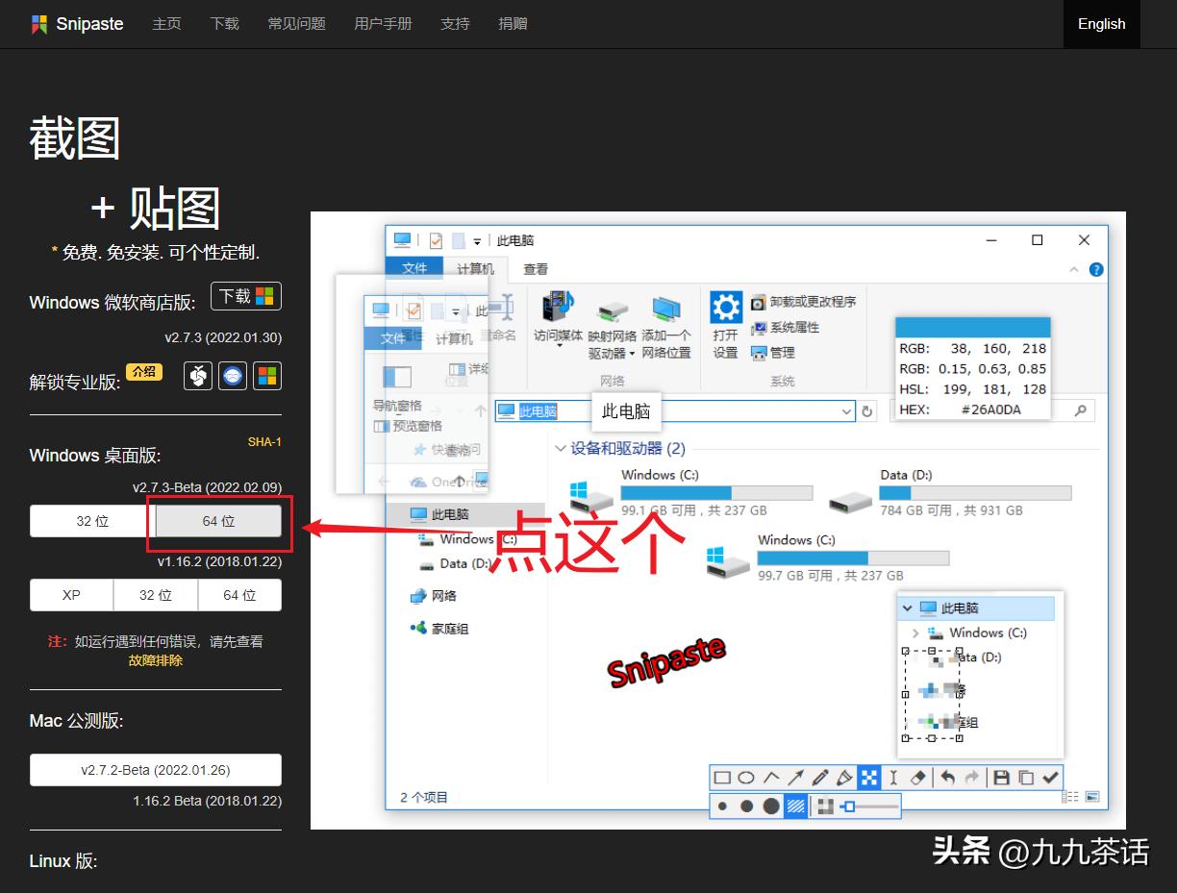Switch to the 查看 ribbon tab
The height and width of the screenshot is (893, 1177).
click(536, 269)
